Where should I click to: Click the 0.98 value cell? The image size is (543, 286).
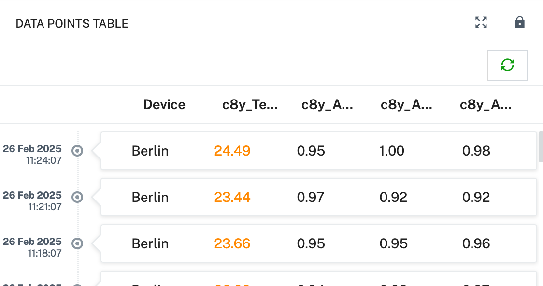click(476, 151)
